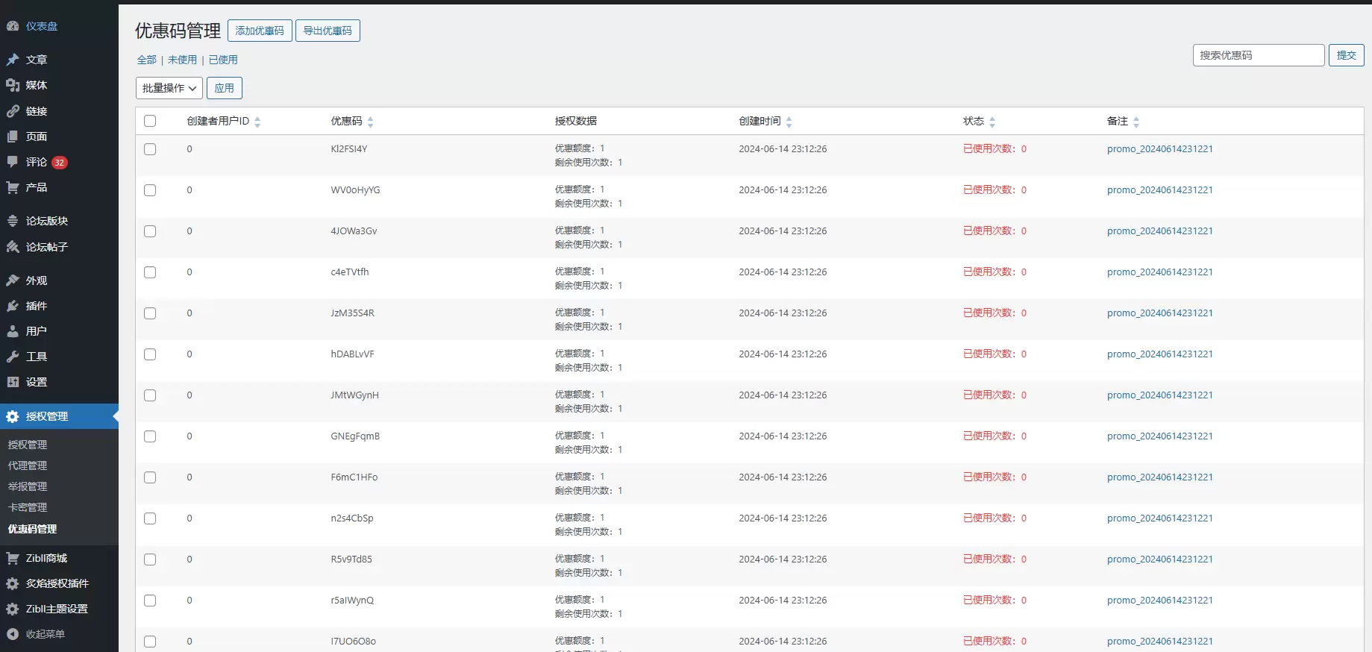
Task: Click the 设置 settings icon
Action: [13, 382]
